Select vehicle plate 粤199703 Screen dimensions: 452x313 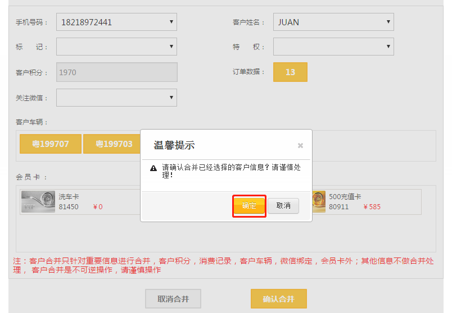pos(113,144)
